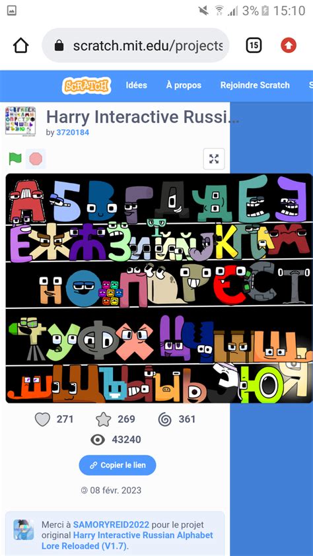The width and height of the screenshot is (313, 556).
Task: Click the green flag to start project
Action: (15, 159)
